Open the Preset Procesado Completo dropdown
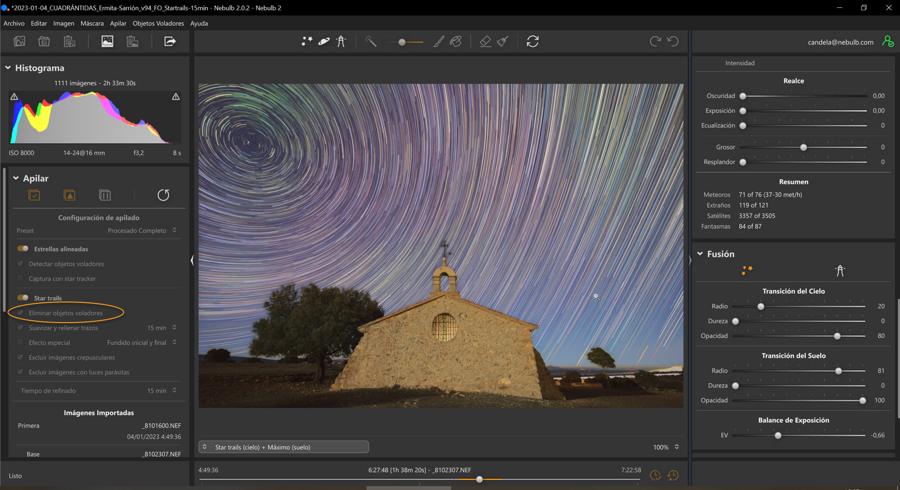 [142, 230]
